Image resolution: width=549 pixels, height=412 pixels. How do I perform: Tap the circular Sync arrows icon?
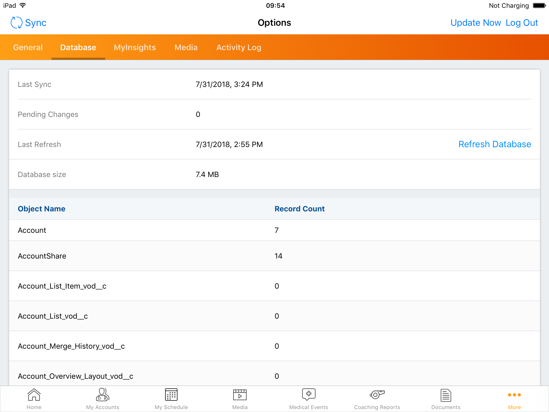coord(16,23)
